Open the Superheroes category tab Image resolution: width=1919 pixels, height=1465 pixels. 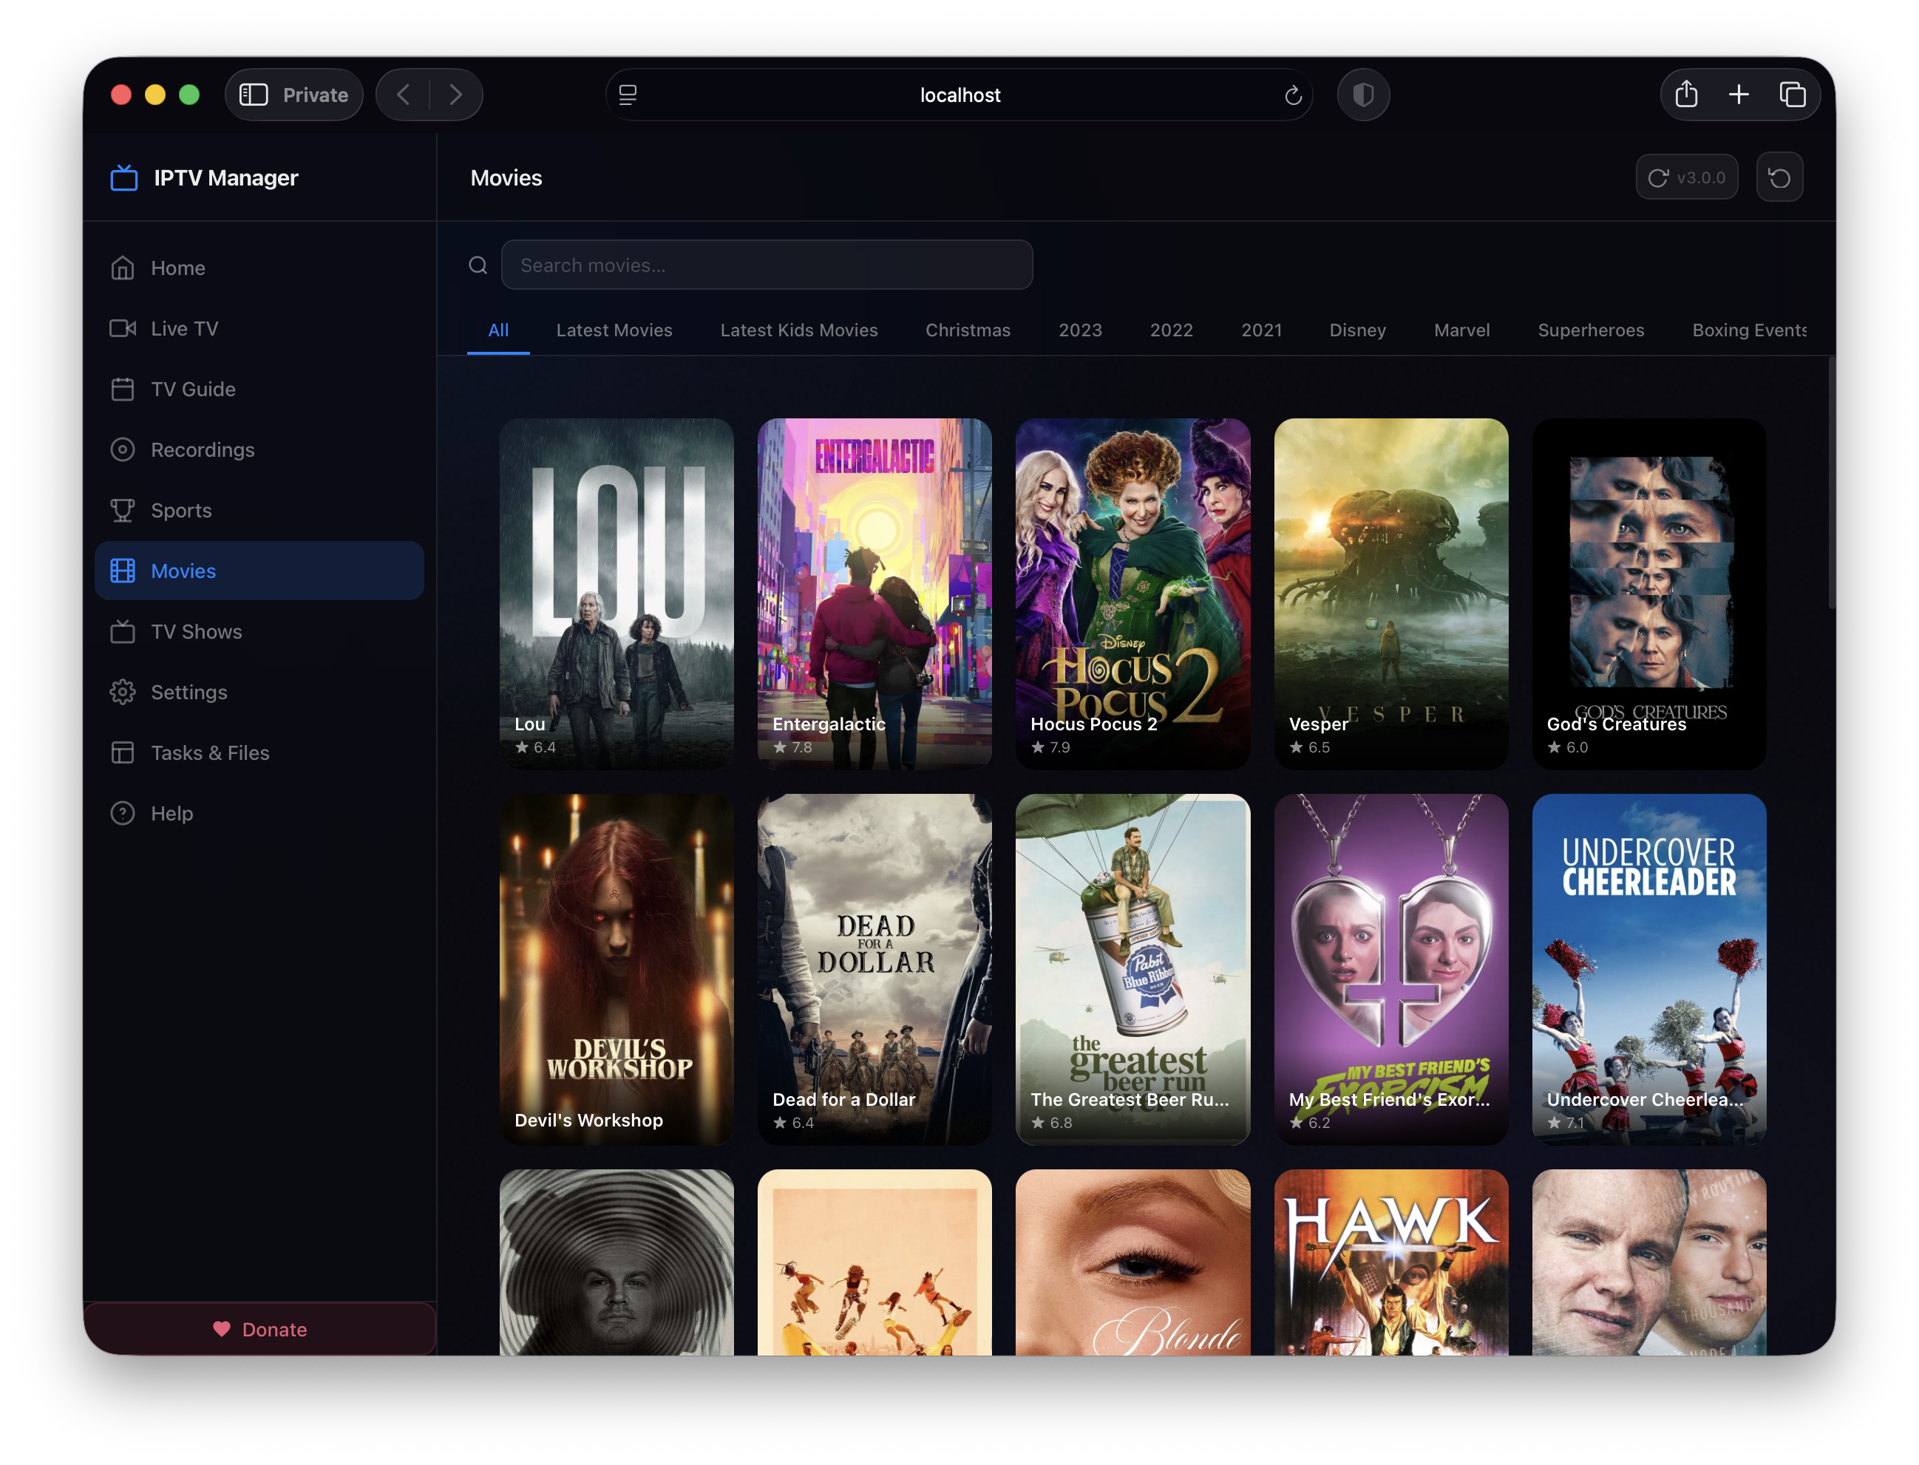[x=1590, y=330]
